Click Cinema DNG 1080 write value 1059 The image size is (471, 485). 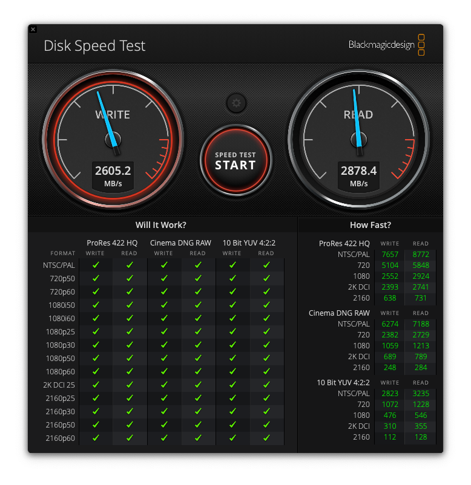pos(390,345)
